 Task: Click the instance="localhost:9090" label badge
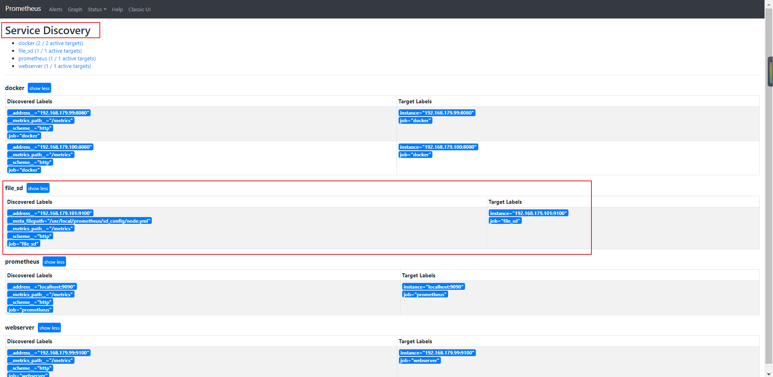(433, 287)
